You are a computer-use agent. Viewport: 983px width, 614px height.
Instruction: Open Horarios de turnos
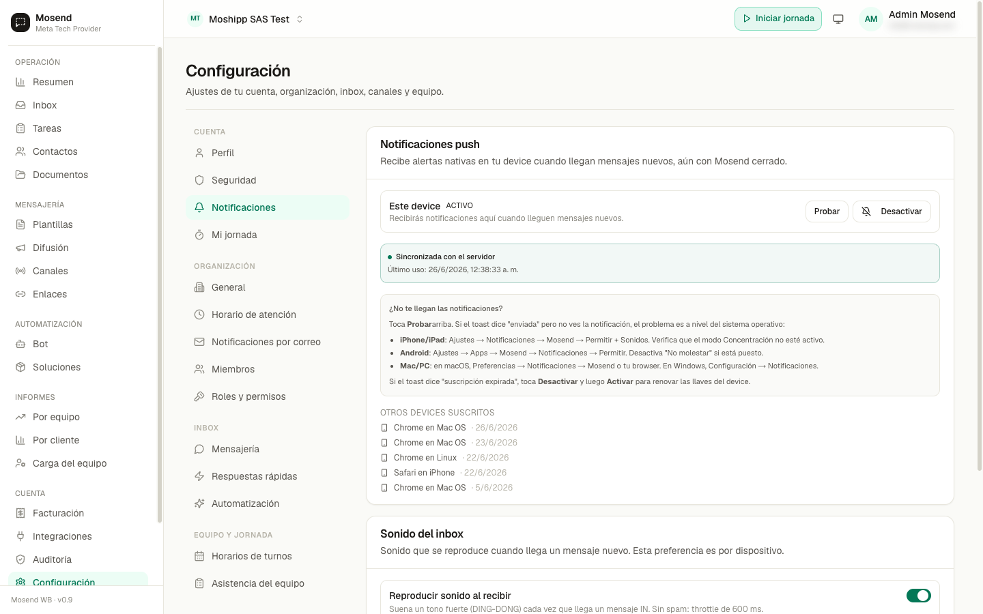pyautogui.click(x=268, y=556)
